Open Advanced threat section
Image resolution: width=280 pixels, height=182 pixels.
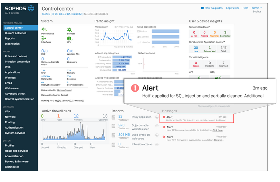tap(15, 94)
